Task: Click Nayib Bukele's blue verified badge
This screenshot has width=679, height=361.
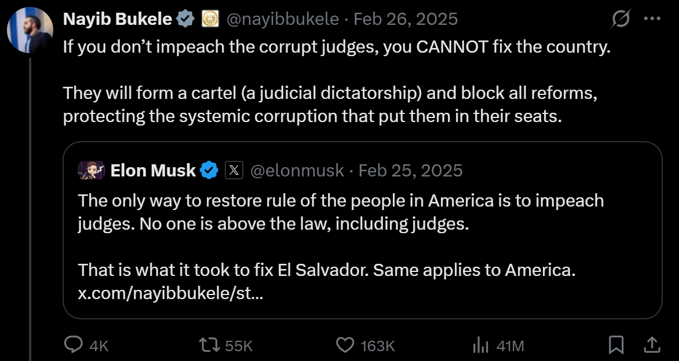Action: pyautogui.click(x=185, y=19)
